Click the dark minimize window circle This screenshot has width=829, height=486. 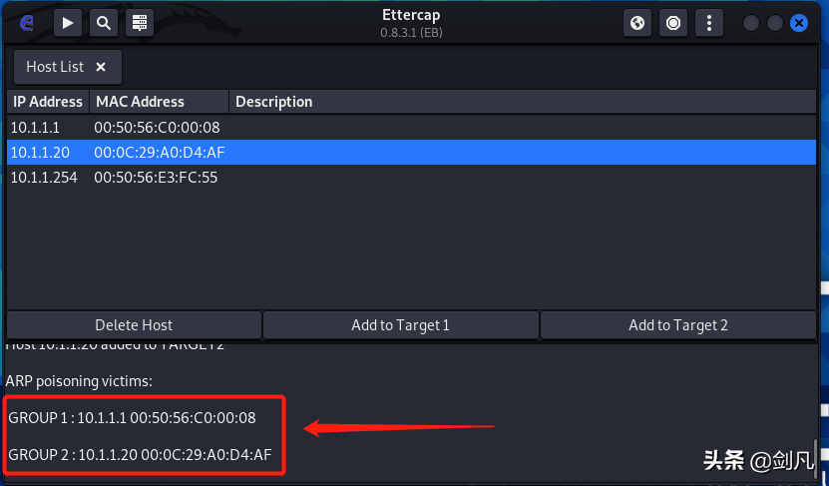(x=751, y=23)
